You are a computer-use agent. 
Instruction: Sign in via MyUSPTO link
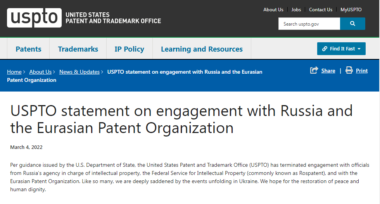coord(351,10)
